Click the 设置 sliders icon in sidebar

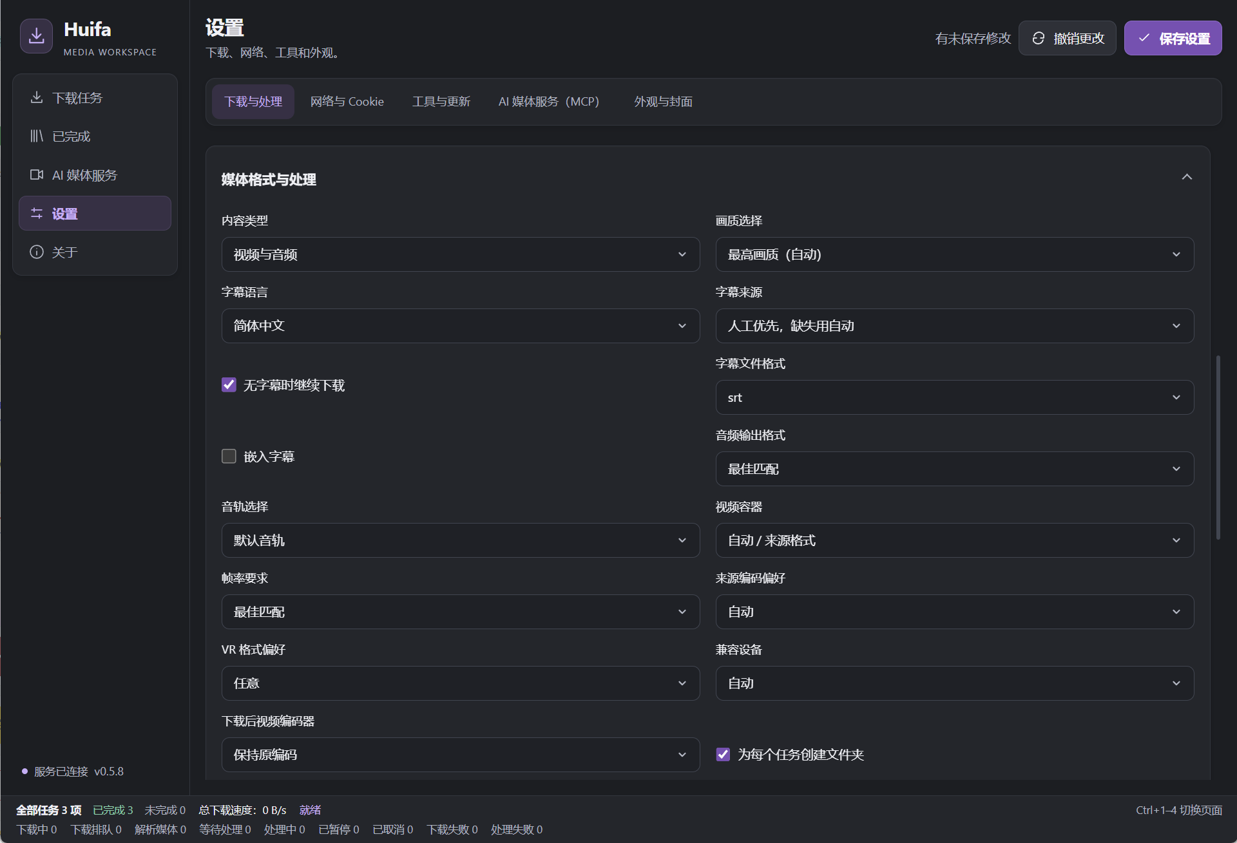[x=37, y=213]
